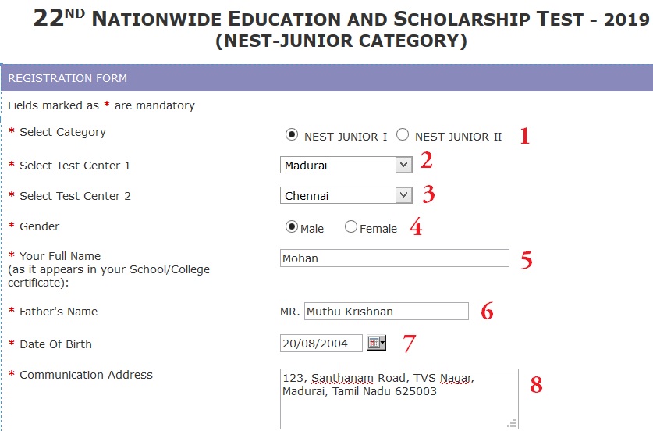Screen dimensions: 653x431
Task: Choose the NEST-JUNIOR-II category option
Action: pos(403,134)
